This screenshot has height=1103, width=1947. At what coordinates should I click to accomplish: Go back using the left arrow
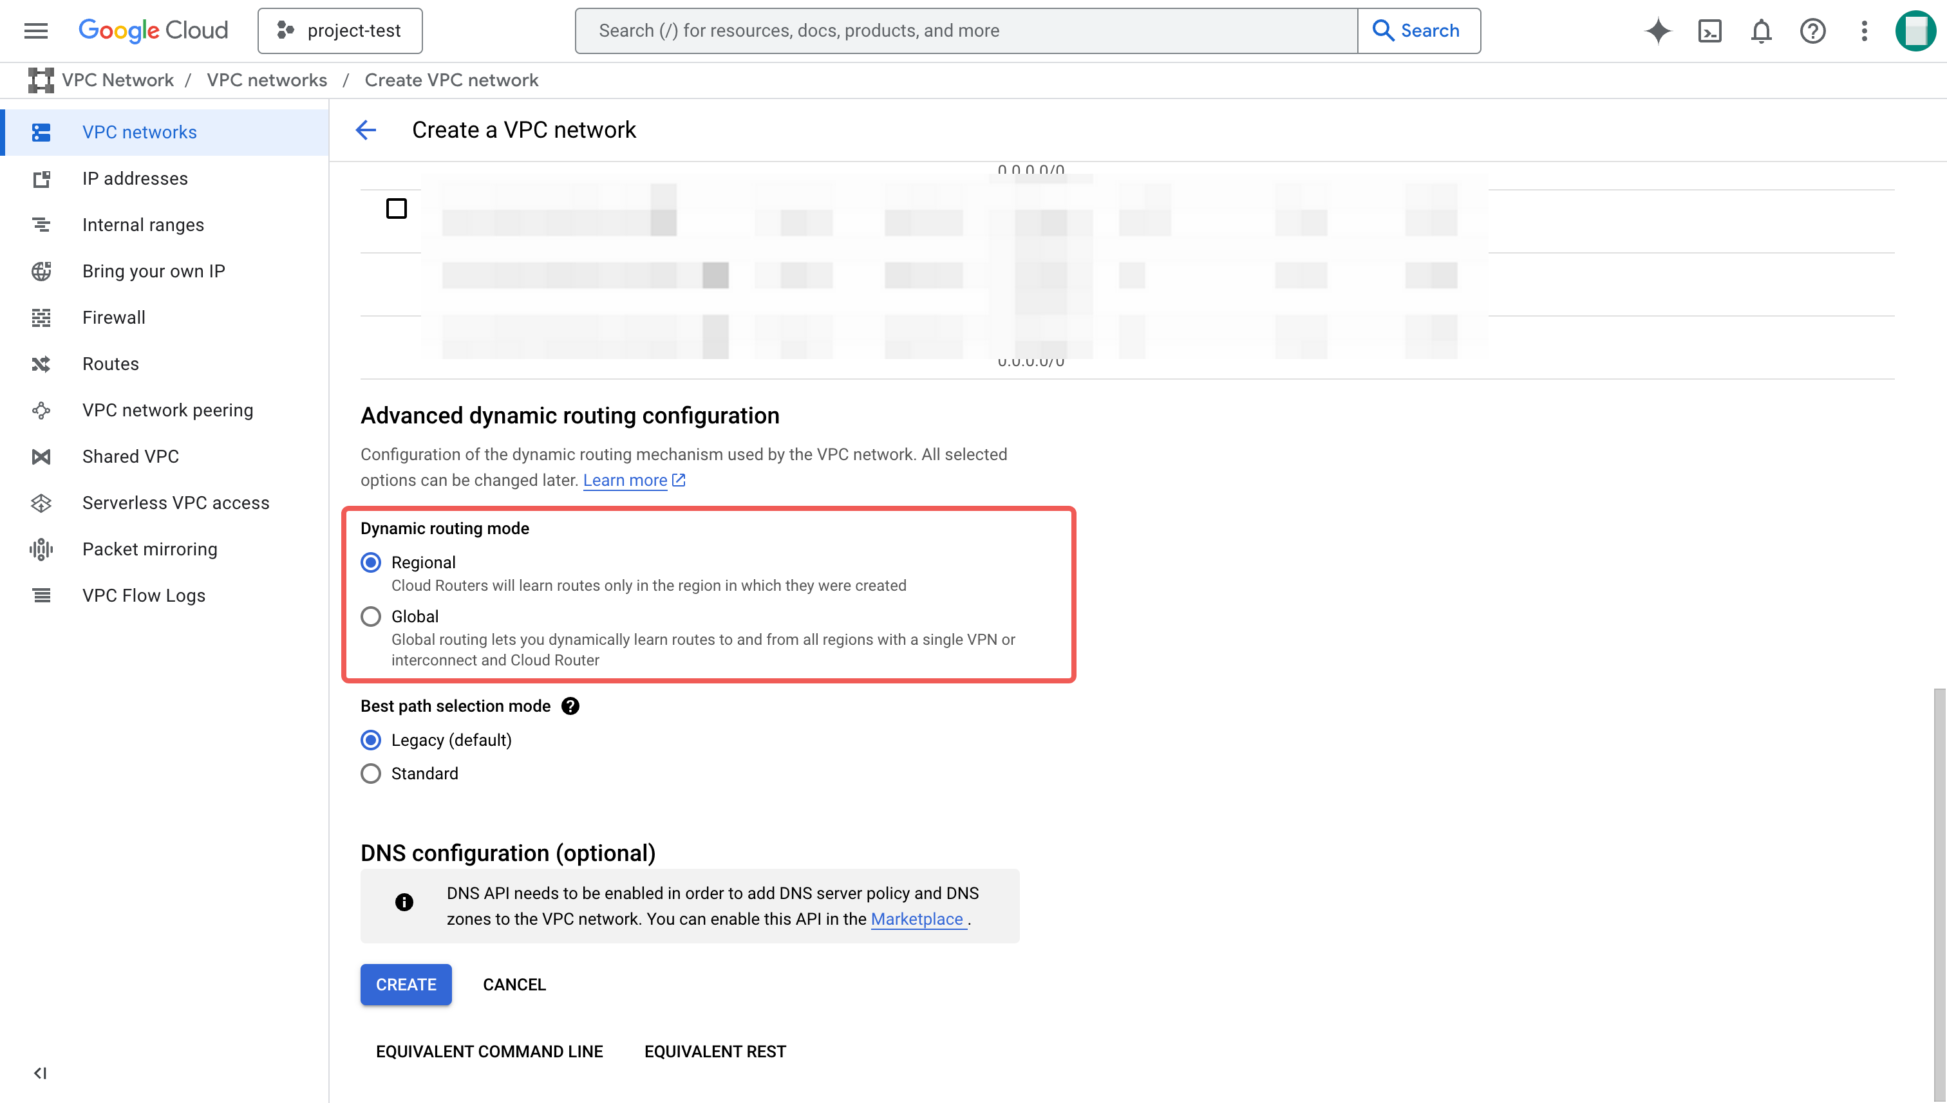pyautogui.click(x=366, y=130)
